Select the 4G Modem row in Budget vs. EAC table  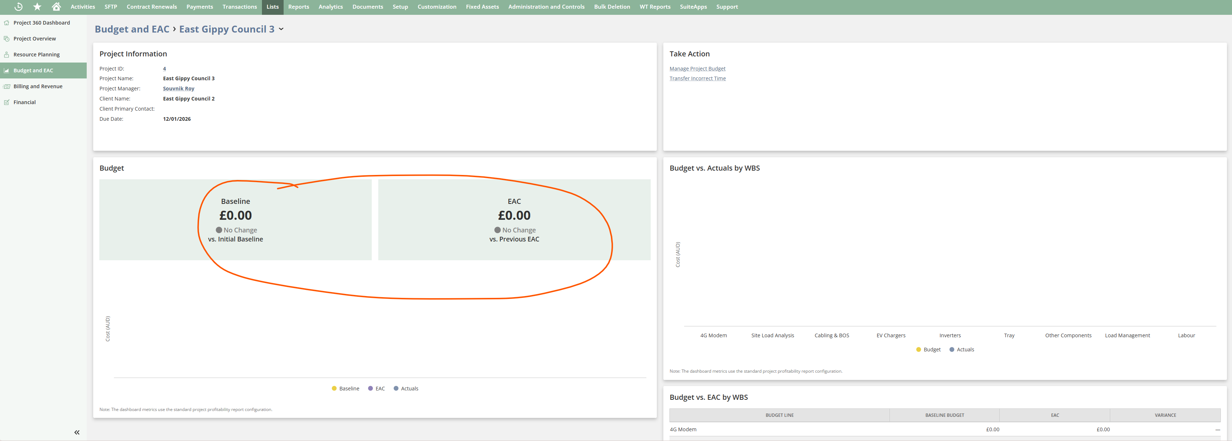point(683,429)
